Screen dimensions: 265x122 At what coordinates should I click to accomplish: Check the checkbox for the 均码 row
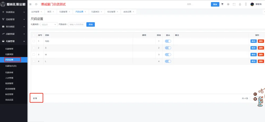(x=34, y=41)
